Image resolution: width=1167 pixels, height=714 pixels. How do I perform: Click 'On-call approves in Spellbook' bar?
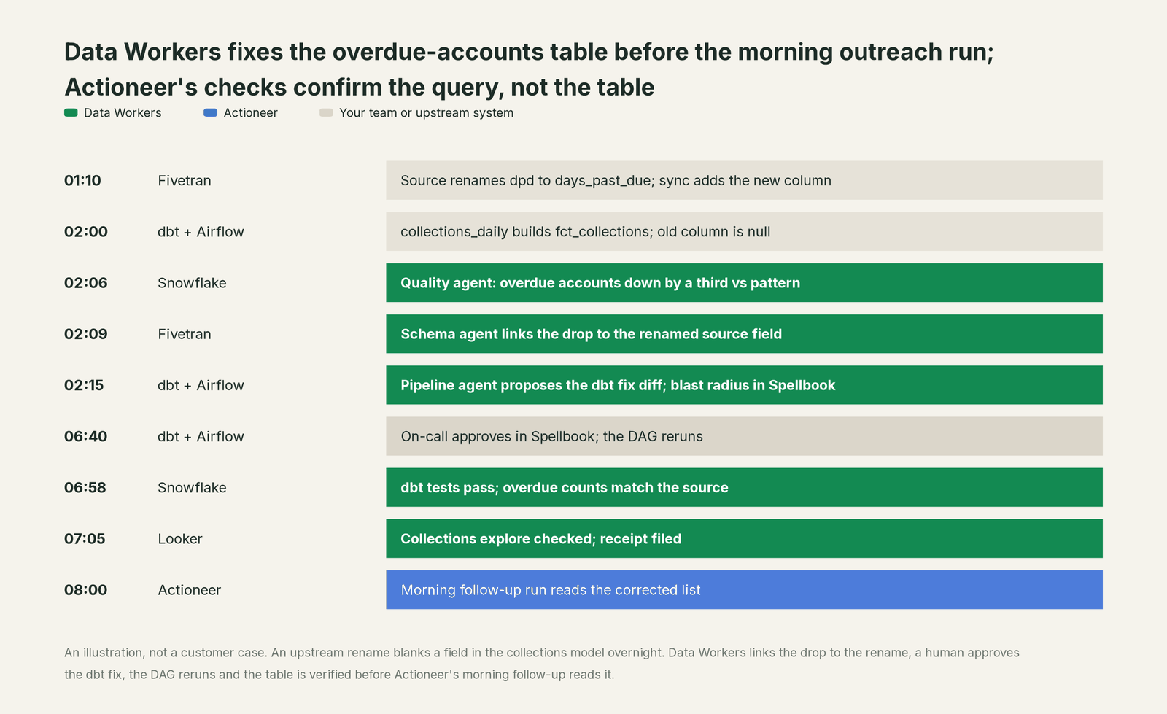(744, 436)
